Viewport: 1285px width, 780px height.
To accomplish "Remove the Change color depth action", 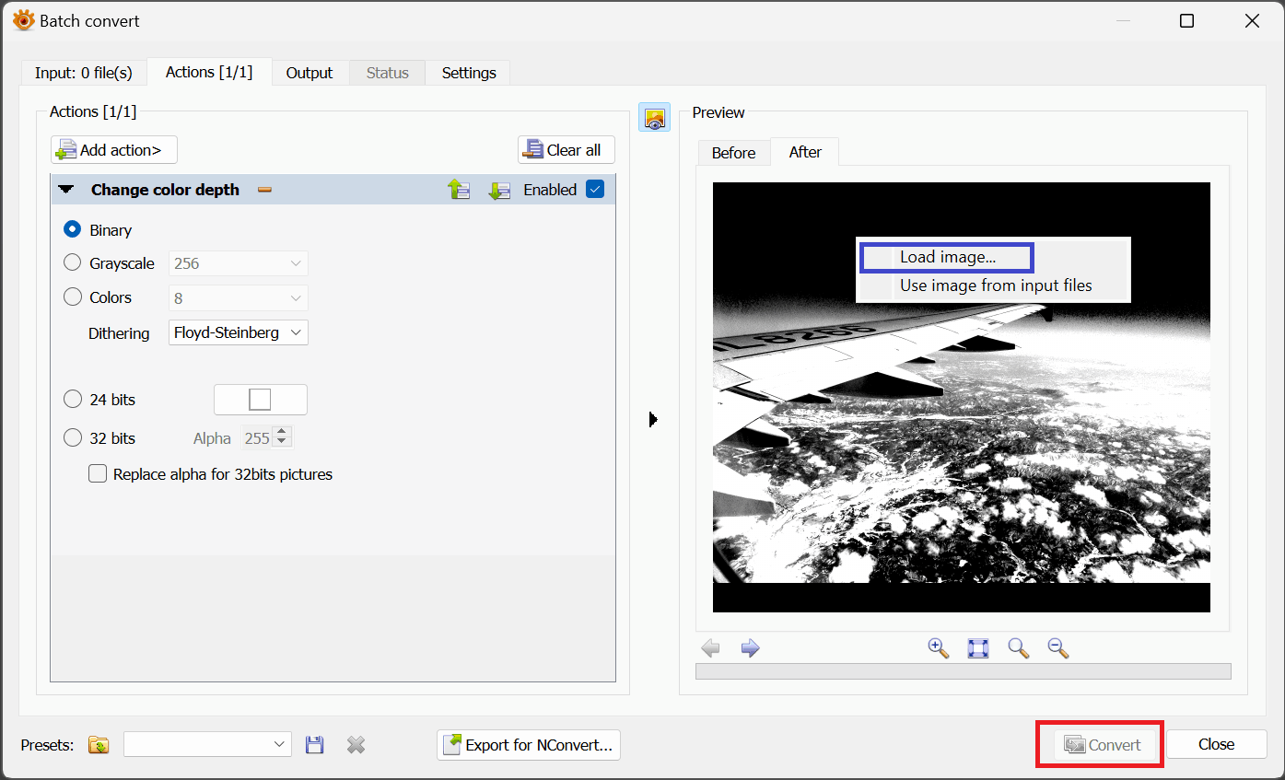I will click(x=264, y=190).
